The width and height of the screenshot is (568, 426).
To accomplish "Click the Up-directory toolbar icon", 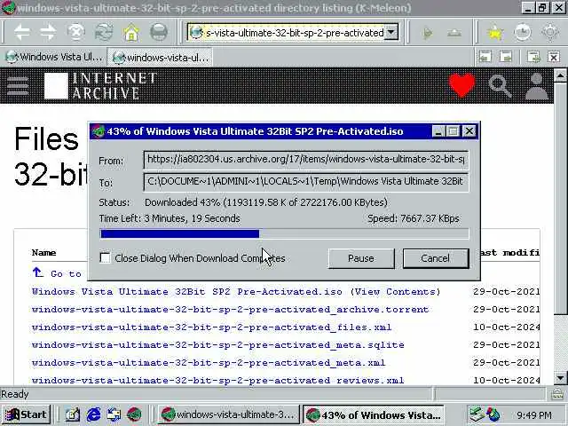I will pos(454,34).
